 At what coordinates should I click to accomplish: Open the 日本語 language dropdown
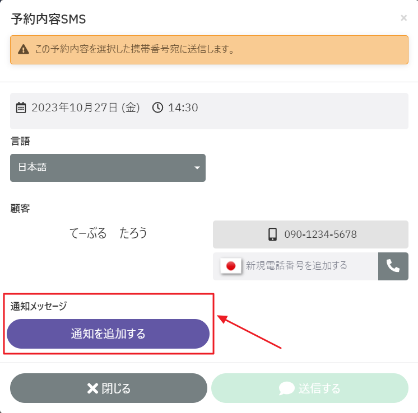[x=108, y=167]
